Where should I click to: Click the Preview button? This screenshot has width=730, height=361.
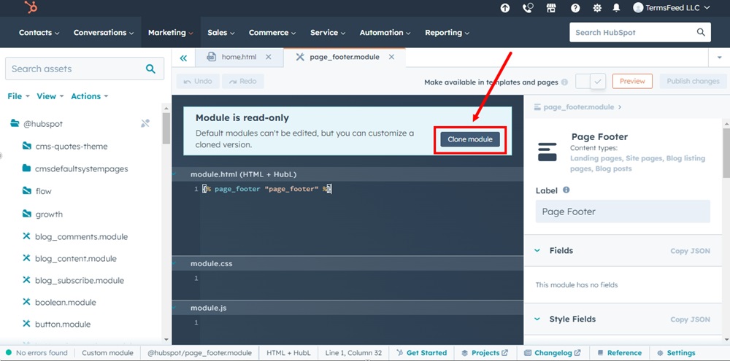(x=632, y=82)
